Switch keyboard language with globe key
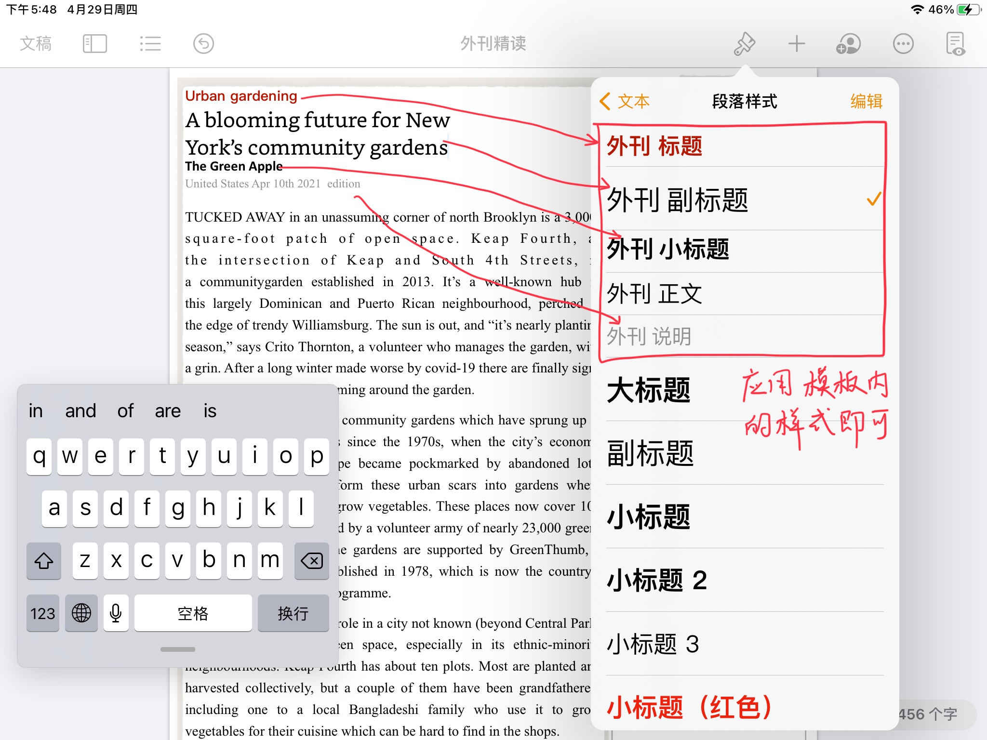Viewport: 987px width, 740px height. coord(81,613)
